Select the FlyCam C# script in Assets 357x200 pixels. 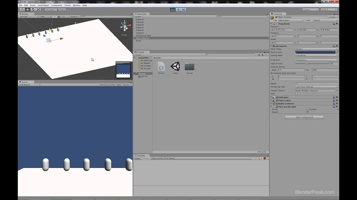[x=161, y=66]
